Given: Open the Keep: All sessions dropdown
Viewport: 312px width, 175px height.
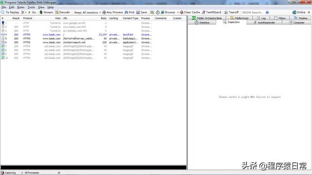Looking at the screenshot, I should pos(87,12).
